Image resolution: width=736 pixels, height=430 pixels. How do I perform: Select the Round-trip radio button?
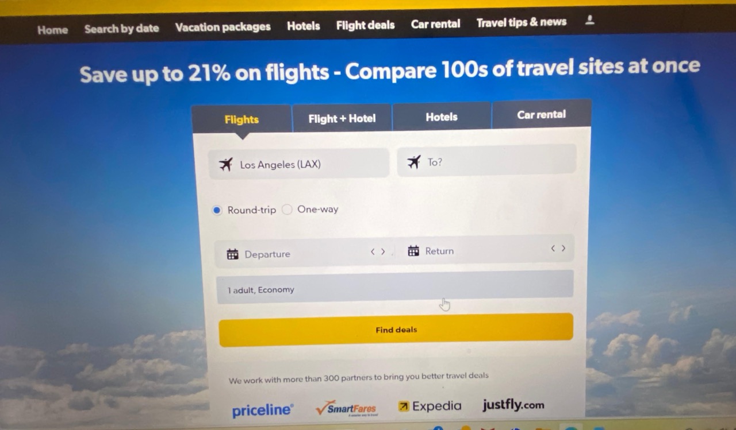[217, 210]
